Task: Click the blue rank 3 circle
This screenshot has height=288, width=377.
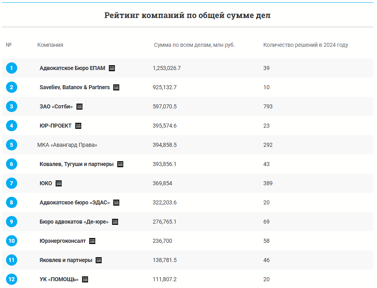Action: pyautogui.click(x=12, y=106)
